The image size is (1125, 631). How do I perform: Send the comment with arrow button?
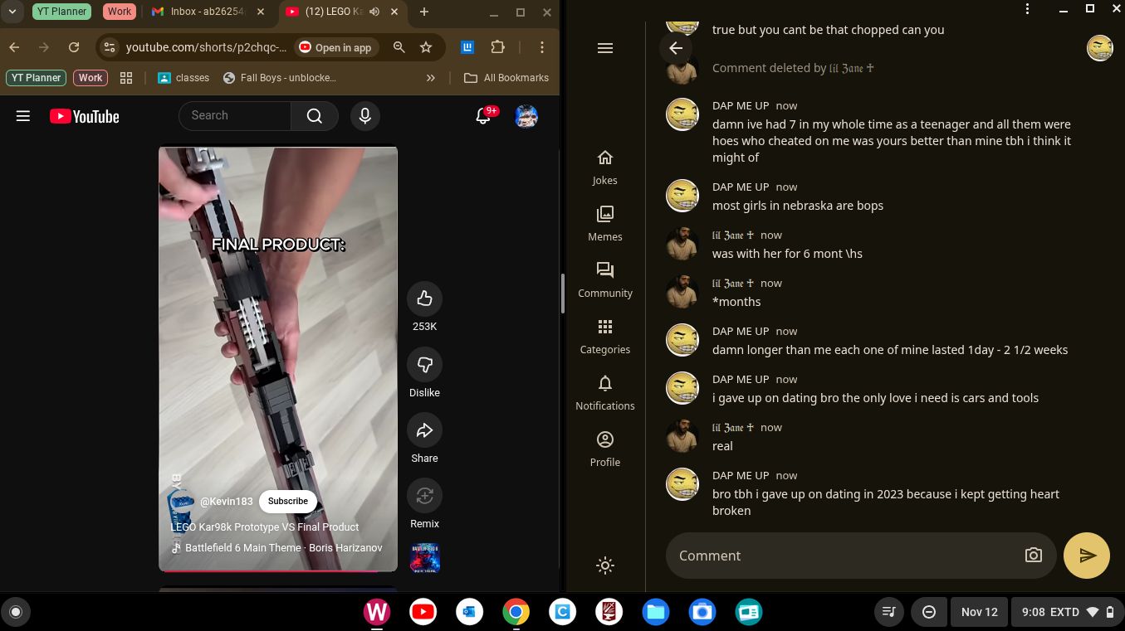(1086, 556)
